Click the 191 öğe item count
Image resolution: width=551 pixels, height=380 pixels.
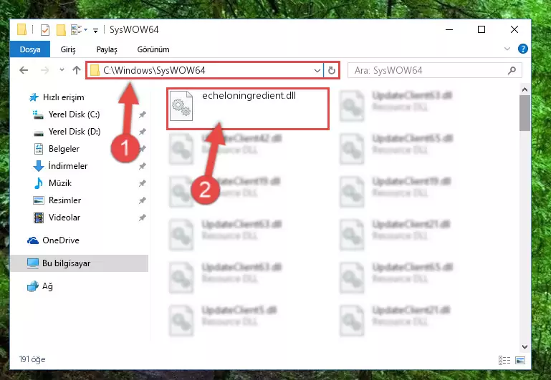[32, 359]
